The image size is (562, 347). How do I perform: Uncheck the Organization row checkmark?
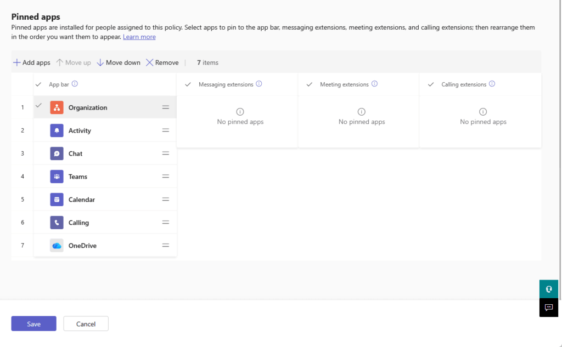[38, 105]
